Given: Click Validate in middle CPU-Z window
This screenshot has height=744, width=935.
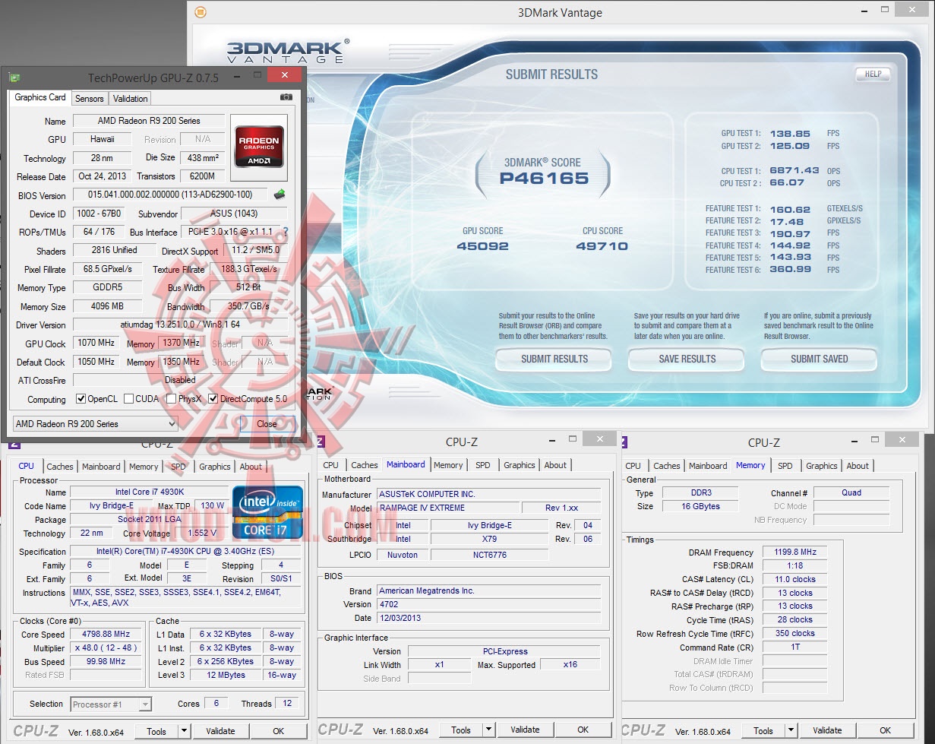Looking at the screenshot, I should click(x=525, y=730).
